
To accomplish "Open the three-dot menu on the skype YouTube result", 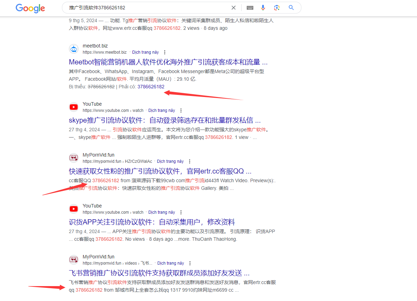I will (x=181, y=110).
